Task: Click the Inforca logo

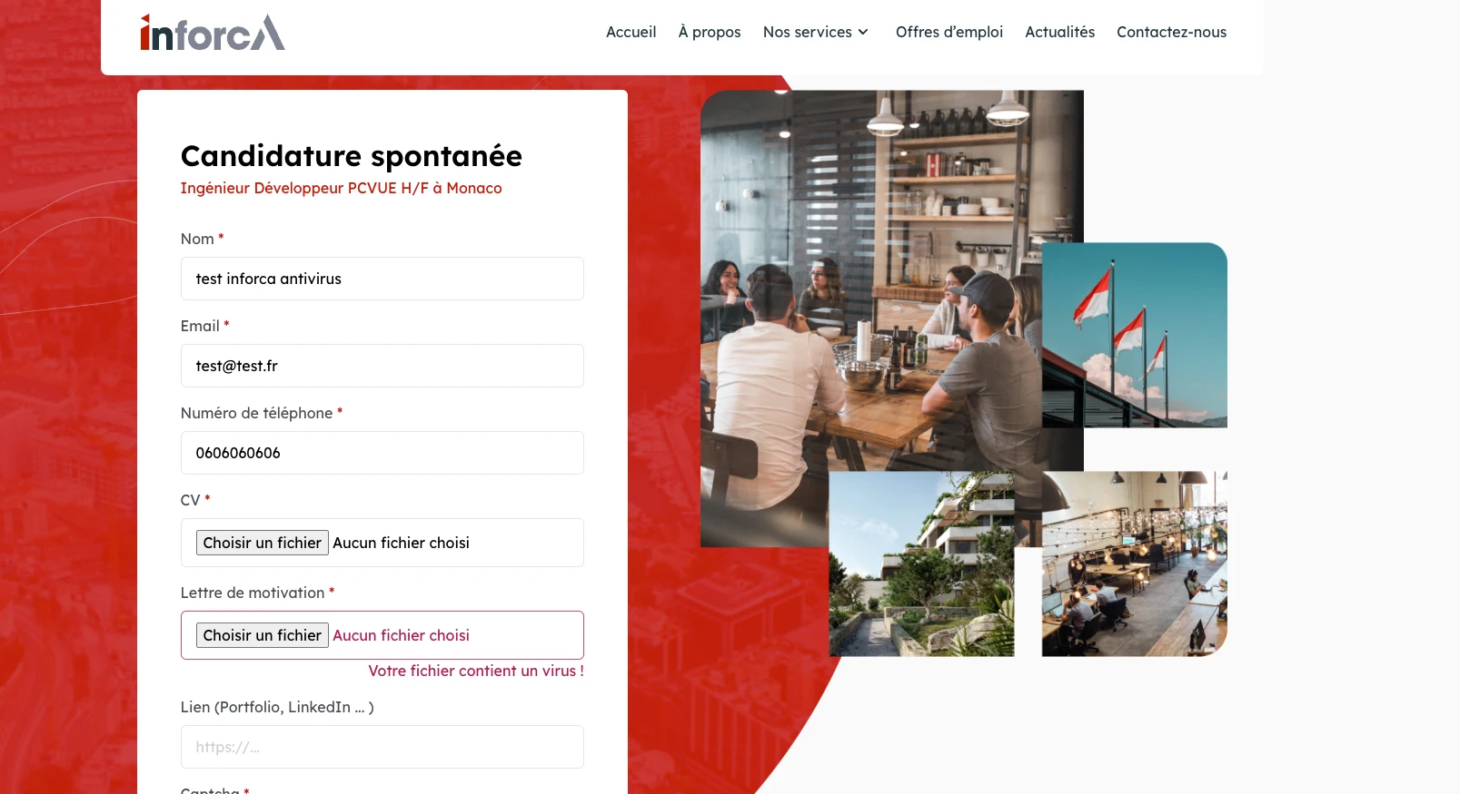Action: click(213, 33)
